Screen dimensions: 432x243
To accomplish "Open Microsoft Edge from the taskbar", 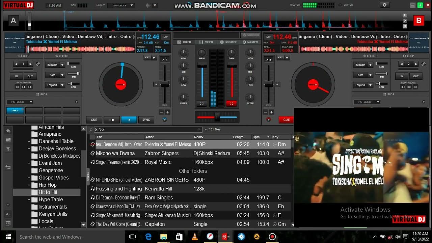I will click(148, 237).
